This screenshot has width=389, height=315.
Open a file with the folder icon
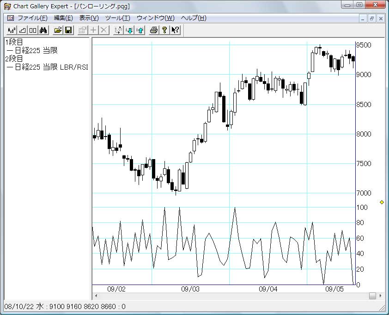click(58, 30)
